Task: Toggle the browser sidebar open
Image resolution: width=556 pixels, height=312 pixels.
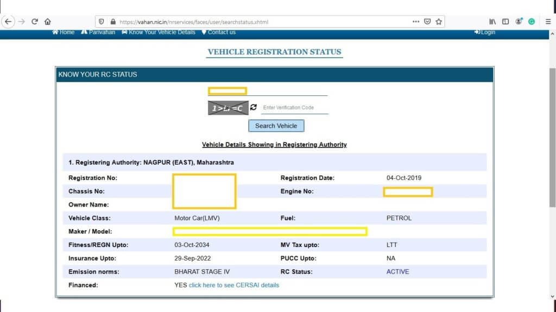Action: [505, 21]
